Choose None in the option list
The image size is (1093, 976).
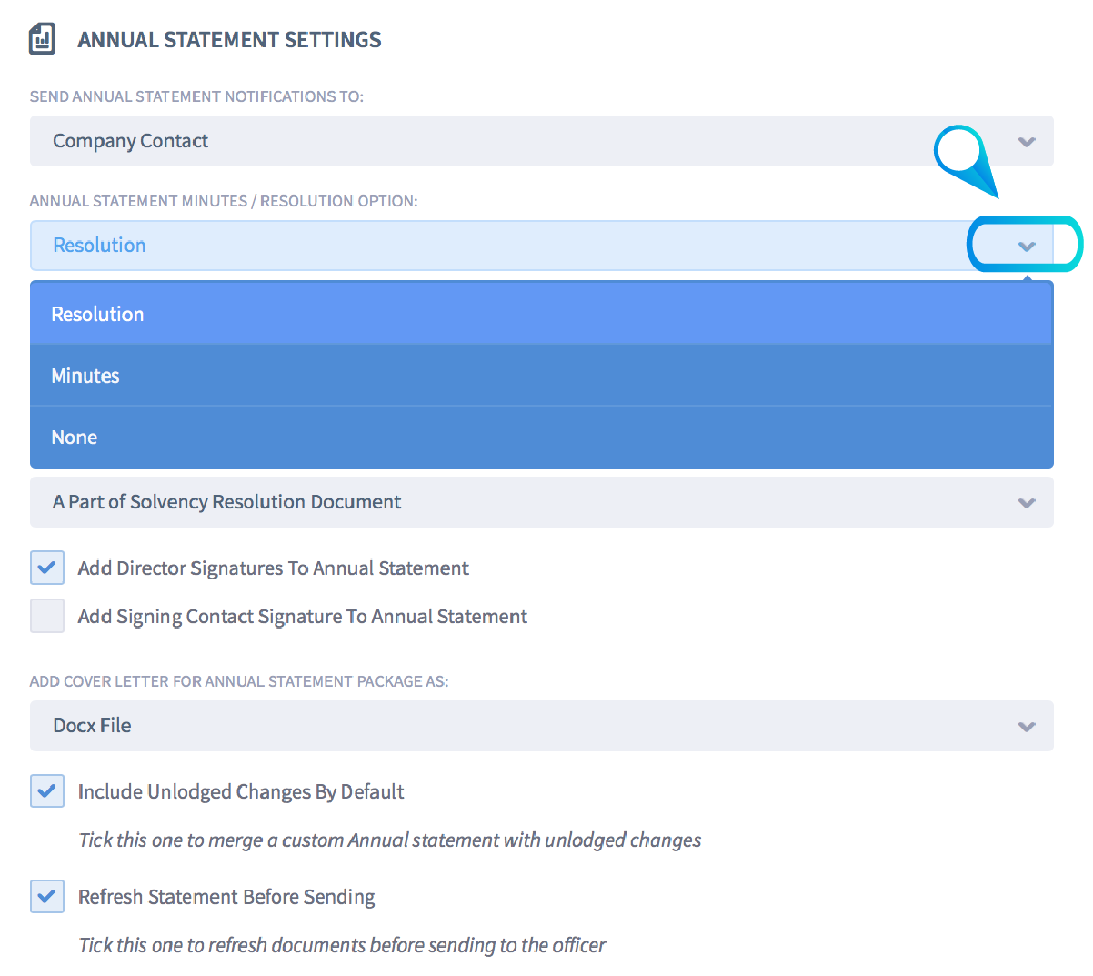pyautogui.click(x=75, y=438)
